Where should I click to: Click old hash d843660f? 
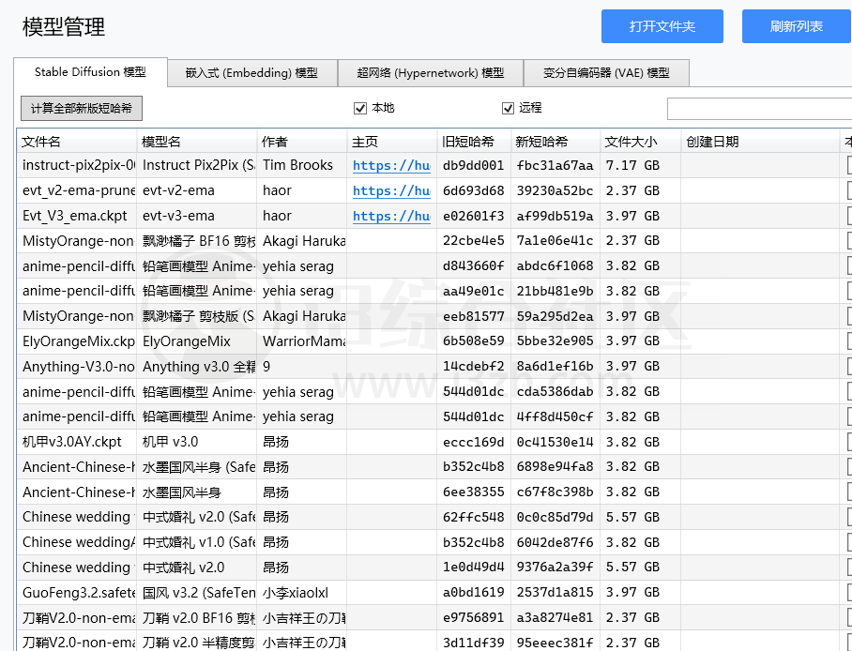(474, 265)
